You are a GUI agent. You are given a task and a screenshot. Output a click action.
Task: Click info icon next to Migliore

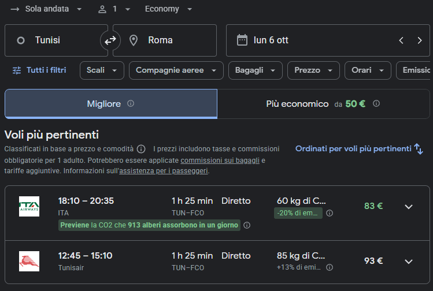[131, 103]
